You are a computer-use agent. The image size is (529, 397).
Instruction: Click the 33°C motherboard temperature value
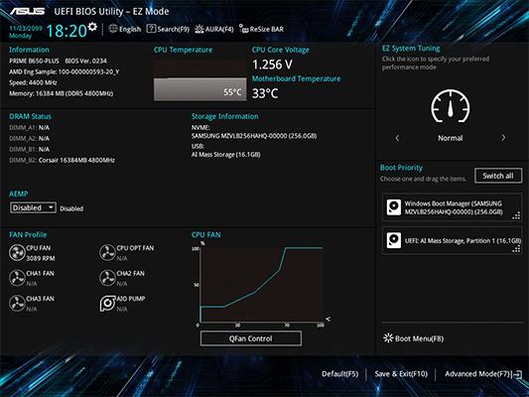(x=265, y=93)
